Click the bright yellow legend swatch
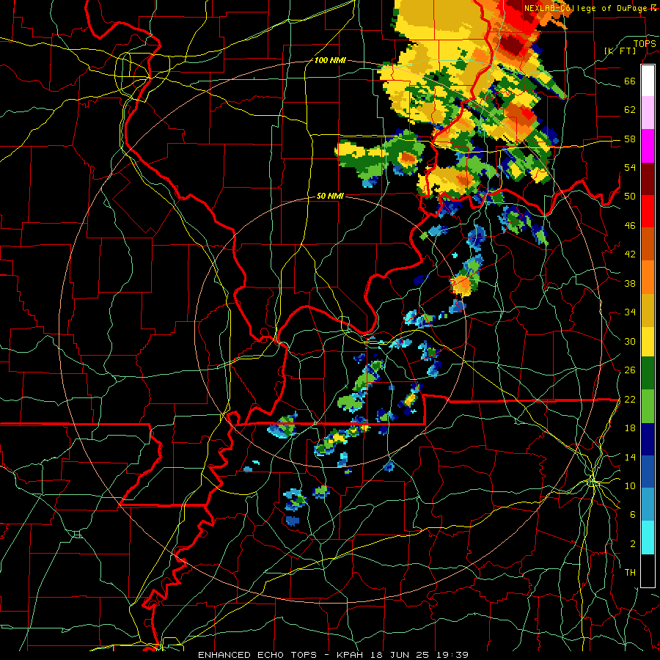The image size is (660, 660). click(648, 341)
